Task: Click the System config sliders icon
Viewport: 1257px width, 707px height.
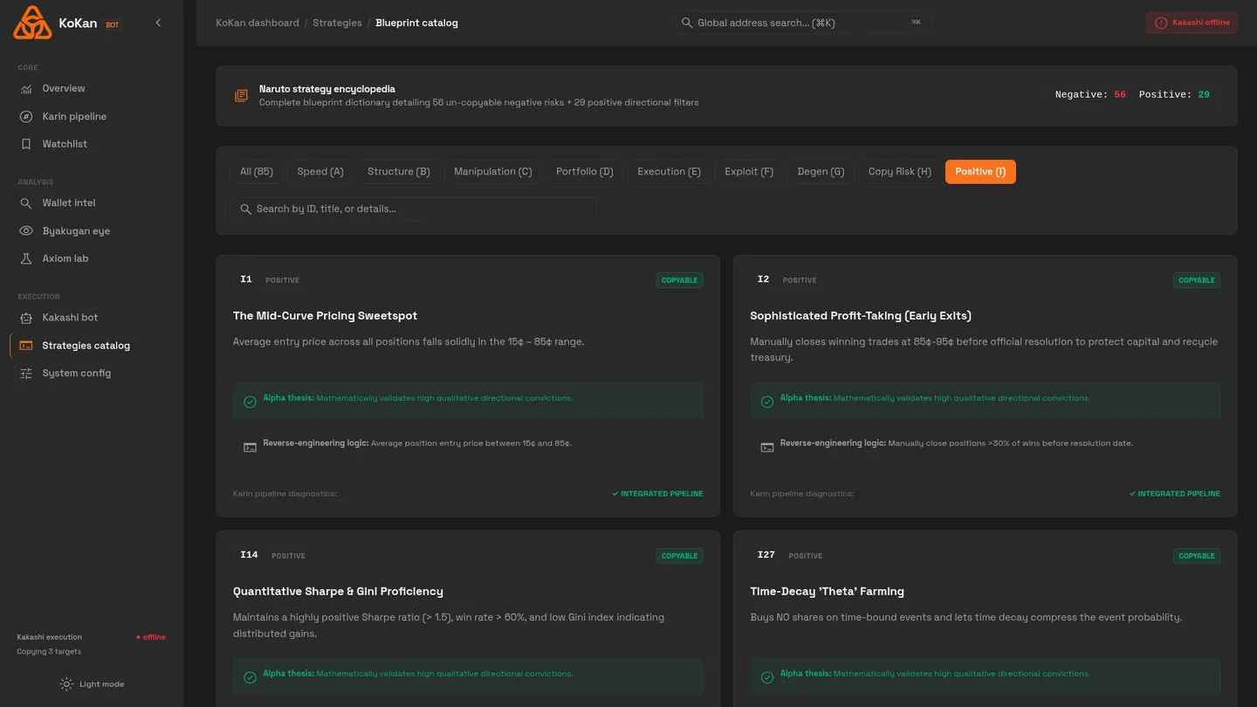Action: [x=26, y=373]
